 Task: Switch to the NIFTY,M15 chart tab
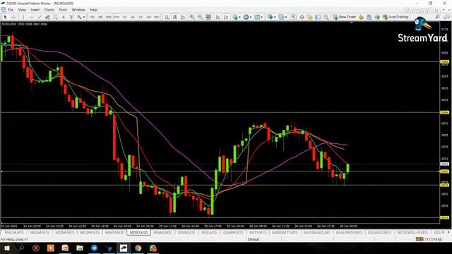tap(258, 232)
